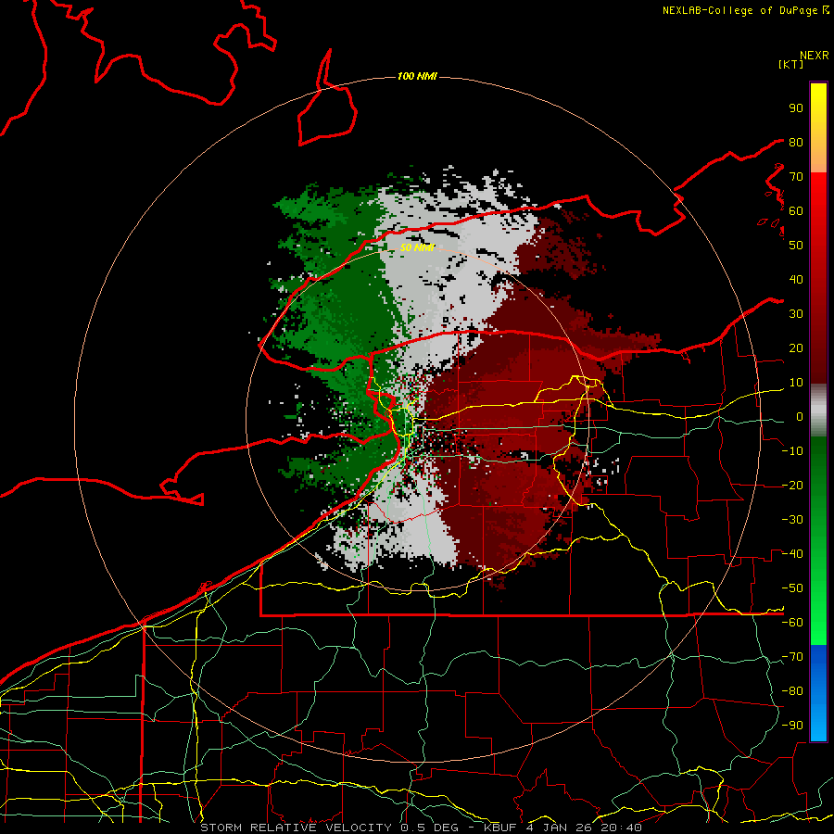Click the -60 value on the velocity scale
Image resolution: width=834 pixels, height=834 pixels.
tap(792, 623)
